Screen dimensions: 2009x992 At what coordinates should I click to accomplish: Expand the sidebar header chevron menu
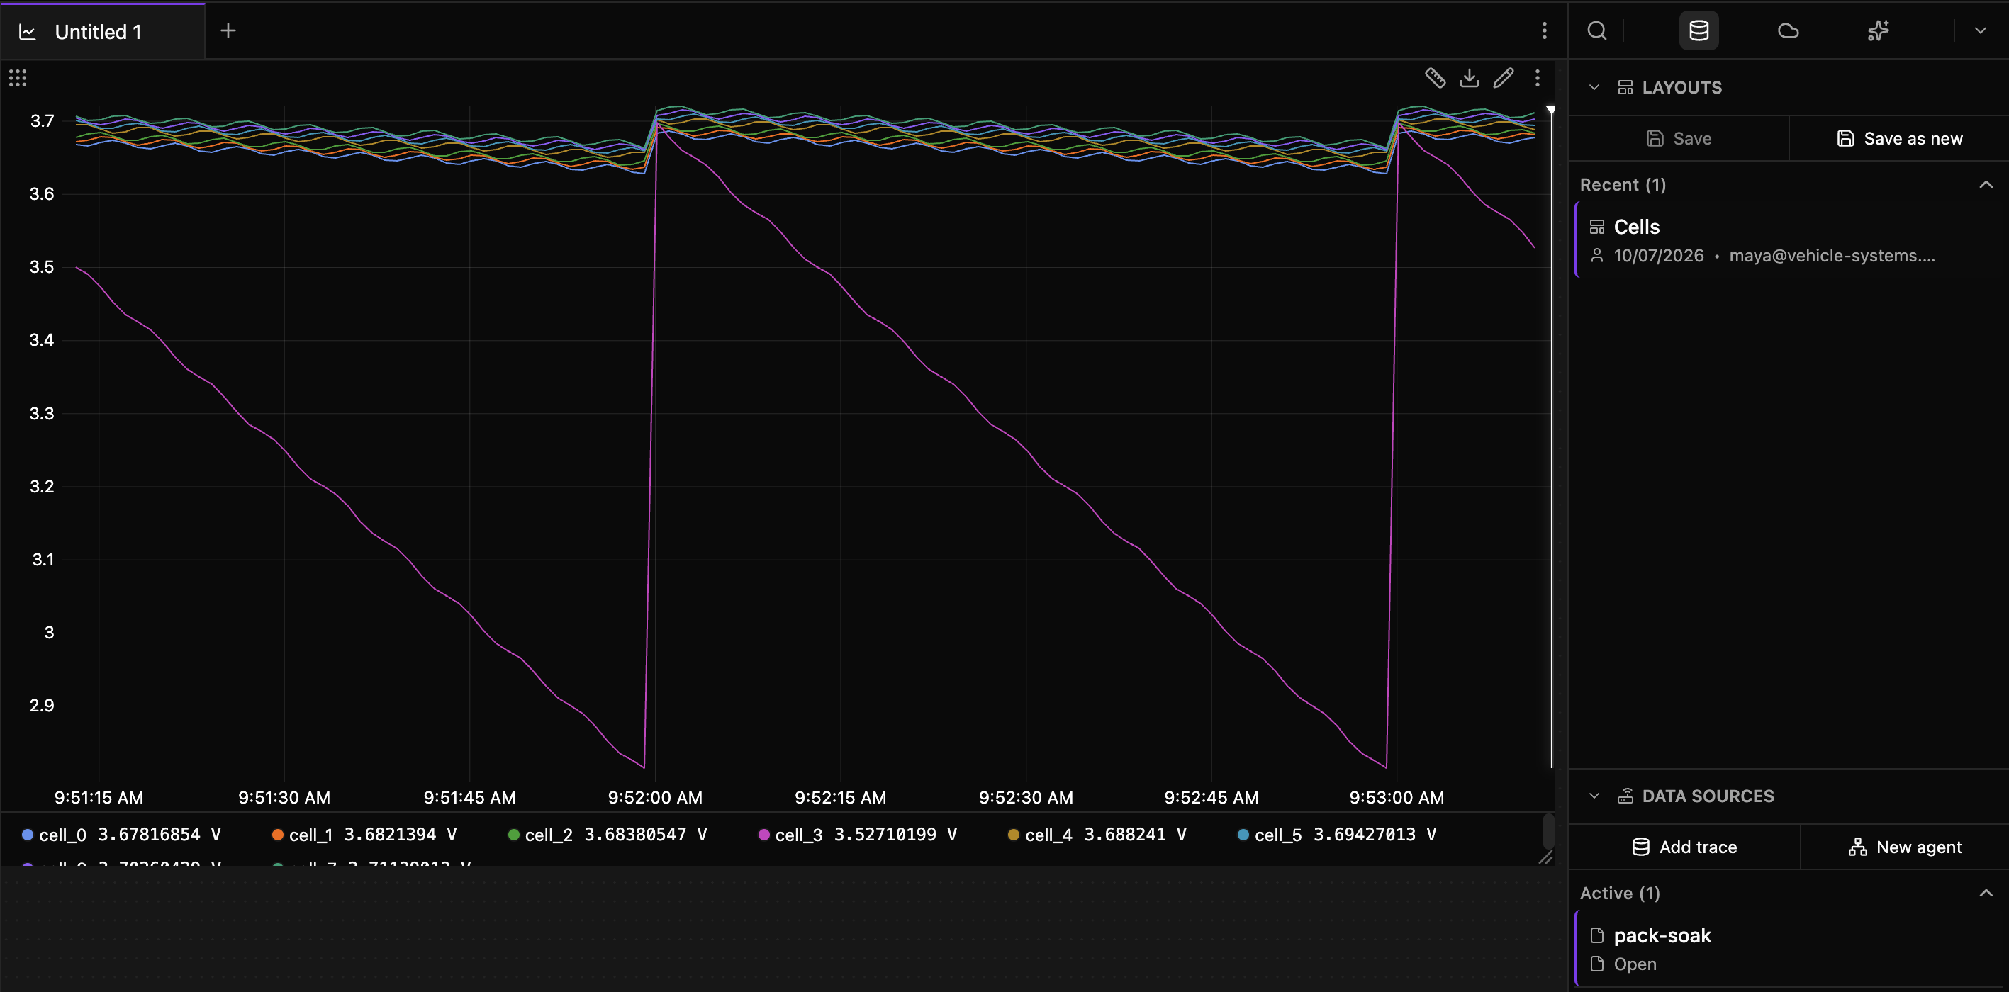coord(1980,31)
